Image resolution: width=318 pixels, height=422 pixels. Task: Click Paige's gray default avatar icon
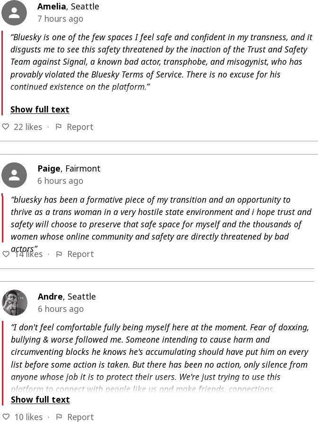click(14, 175)
